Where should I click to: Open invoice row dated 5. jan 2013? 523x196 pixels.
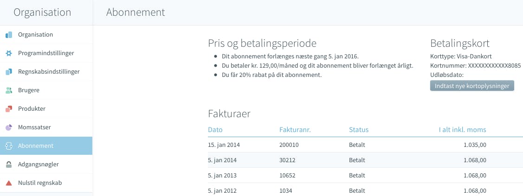coord(224,176)
